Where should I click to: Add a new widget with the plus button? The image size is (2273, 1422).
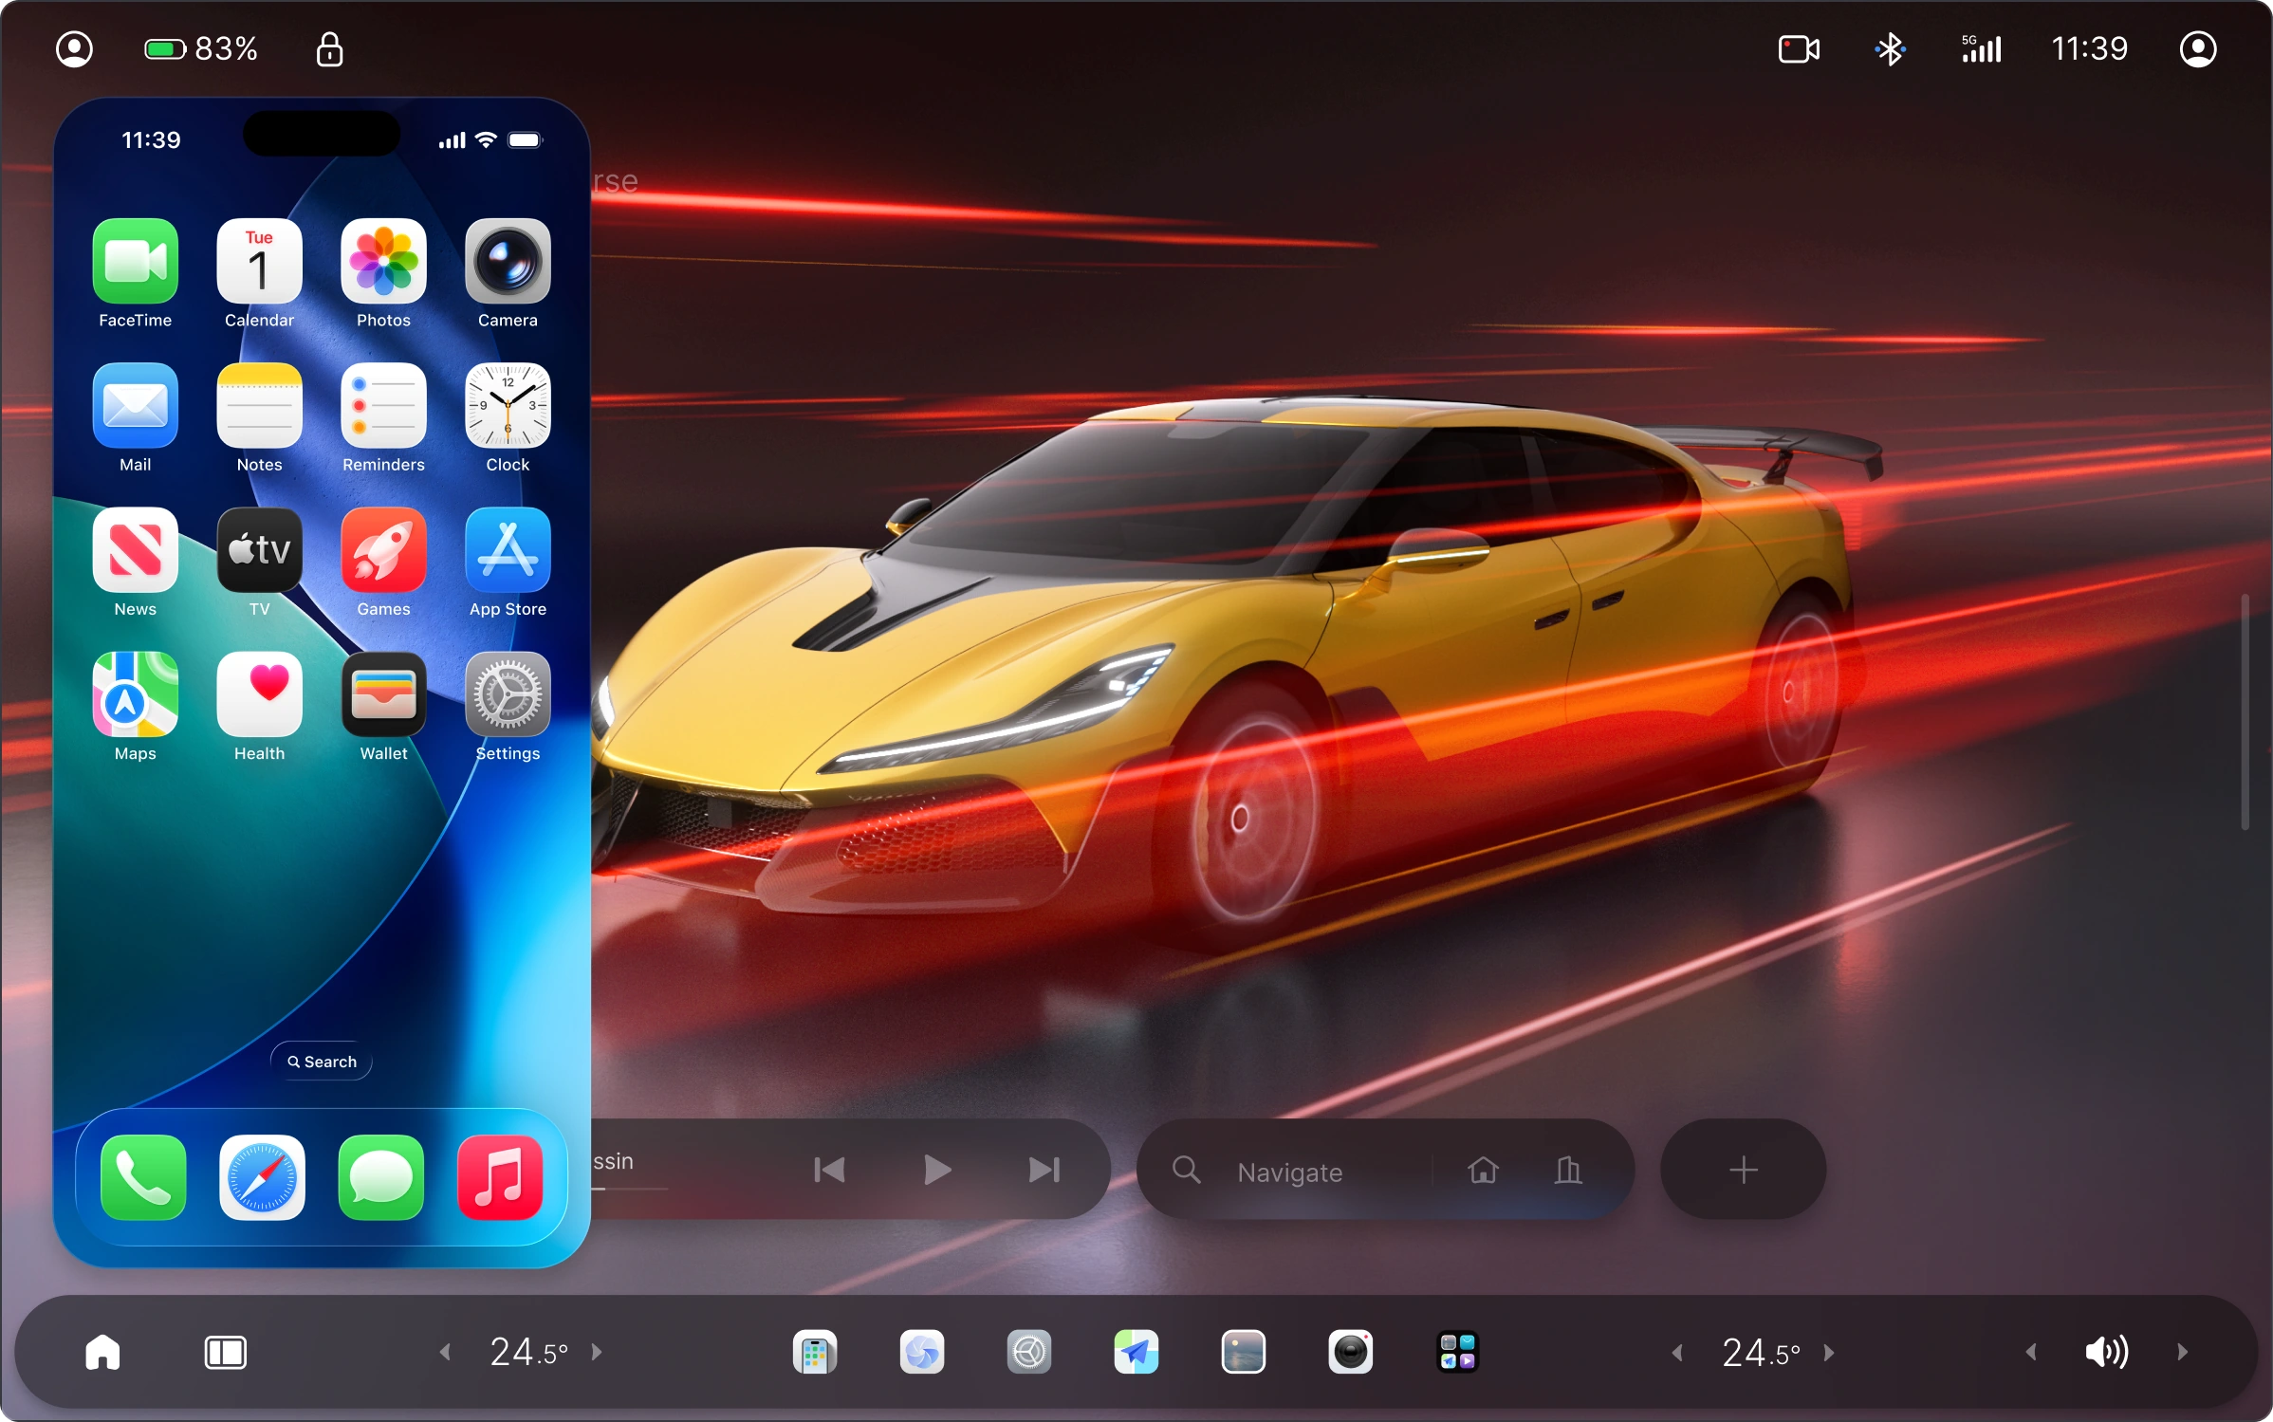coord(1743,1169)
